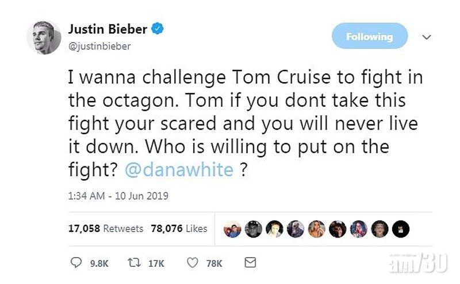This screenshot has height=284, width=460.
Task: Open Justin Bieber's profile picture
Action: click(x=44, y=38)
